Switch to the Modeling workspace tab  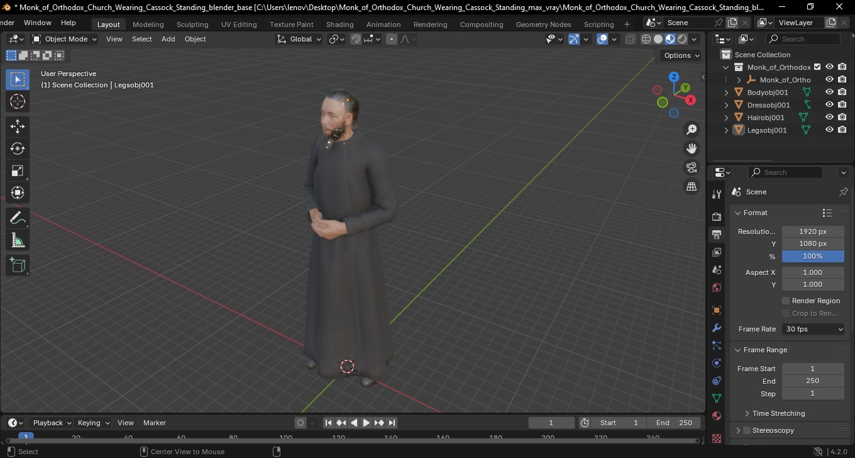point(148,25)
